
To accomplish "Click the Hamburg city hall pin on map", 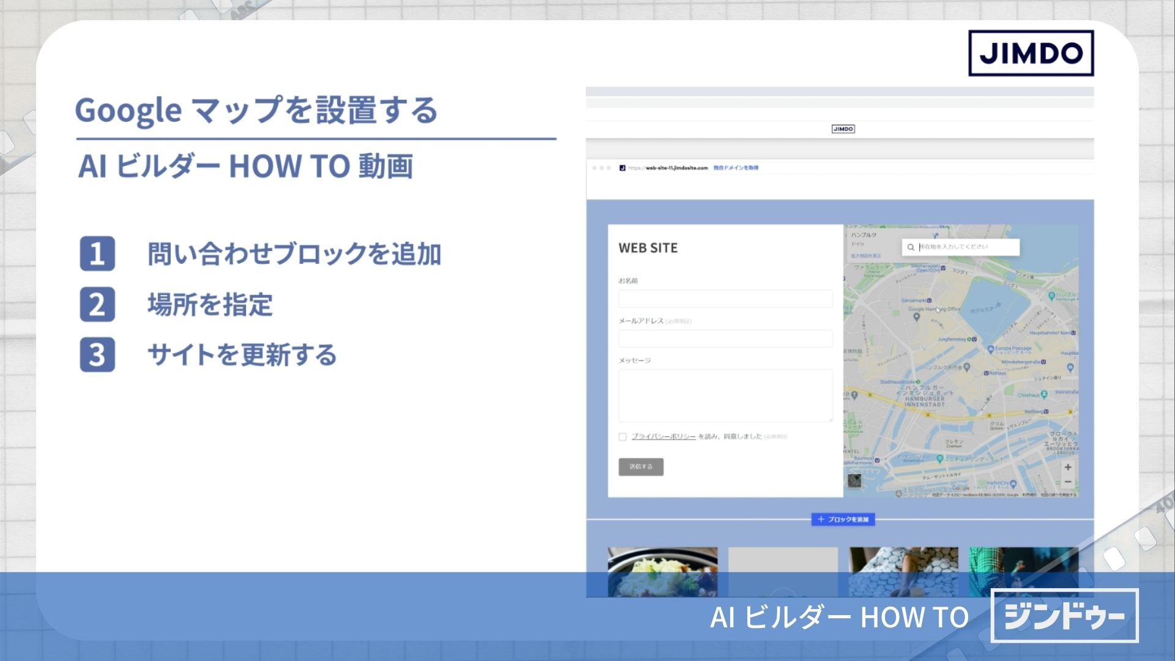I will (967, 367).
